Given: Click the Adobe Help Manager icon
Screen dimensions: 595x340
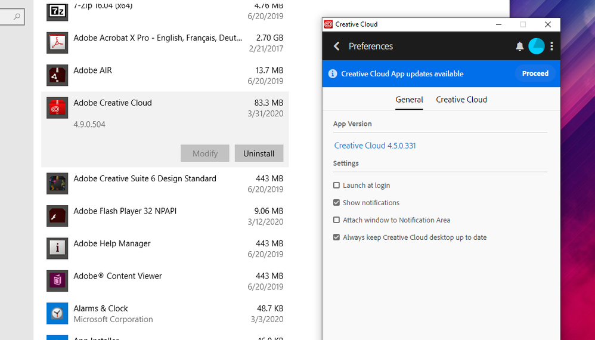Looking at the screenshot, I should coord(57,248).
